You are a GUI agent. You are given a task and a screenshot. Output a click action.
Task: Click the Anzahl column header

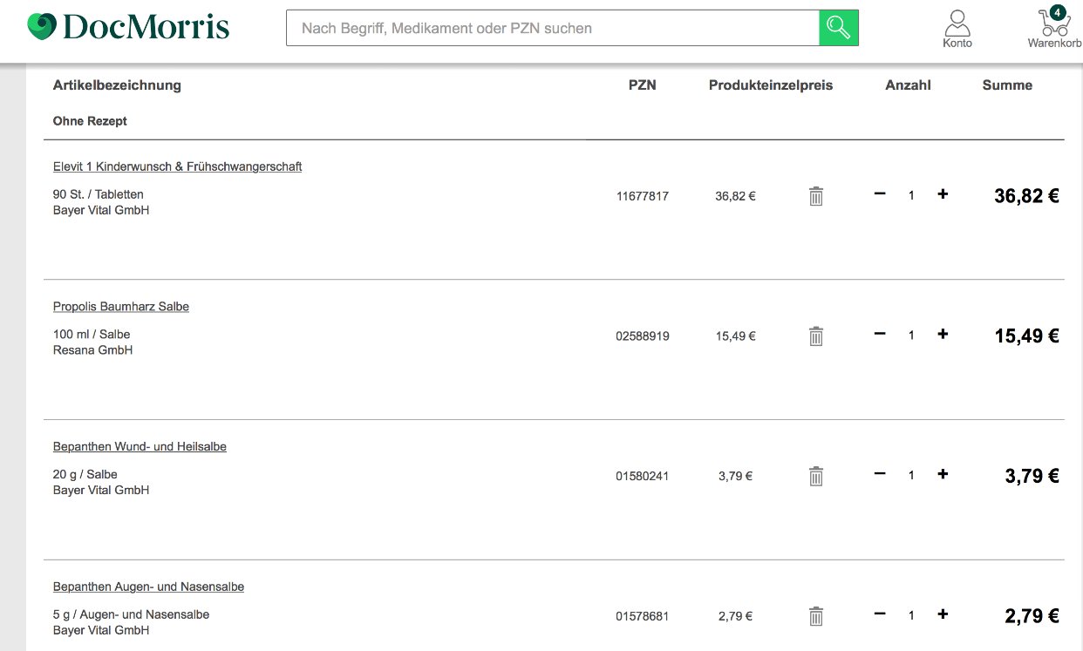point(909,85)
